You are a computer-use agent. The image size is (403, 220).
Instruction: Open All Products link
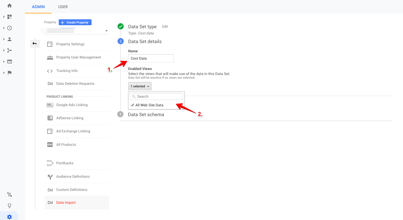coord(66,145)
